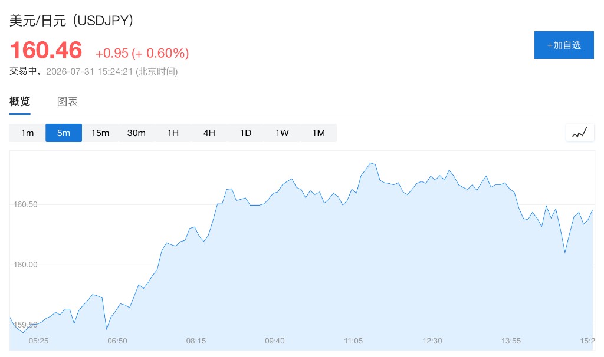Open the 概览 tab
The width and height of the screenshot is (604, 357).
(x=19, y=101)
